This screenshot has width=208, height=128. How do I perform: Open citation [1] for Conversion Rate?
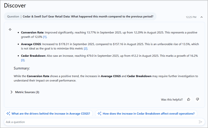[45, 37]
